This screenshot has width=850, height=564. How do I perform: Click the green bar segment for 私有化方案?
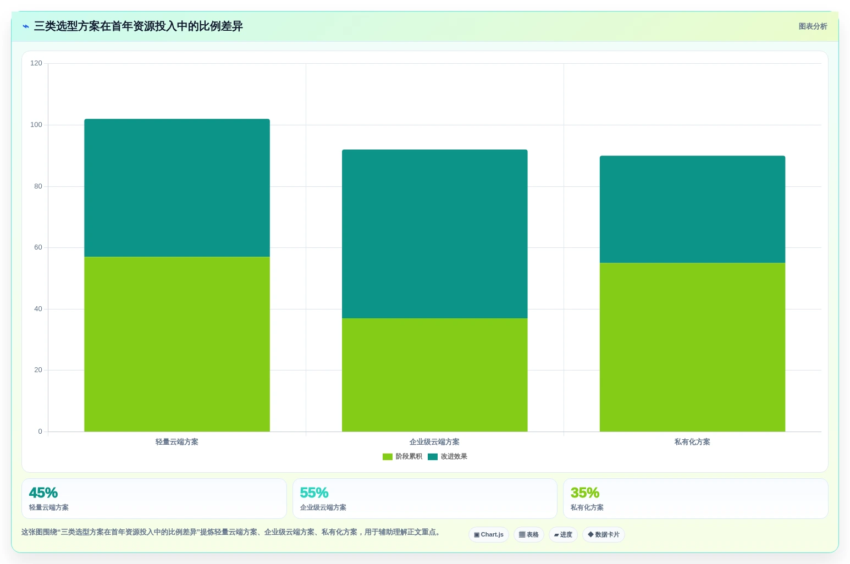693,347
